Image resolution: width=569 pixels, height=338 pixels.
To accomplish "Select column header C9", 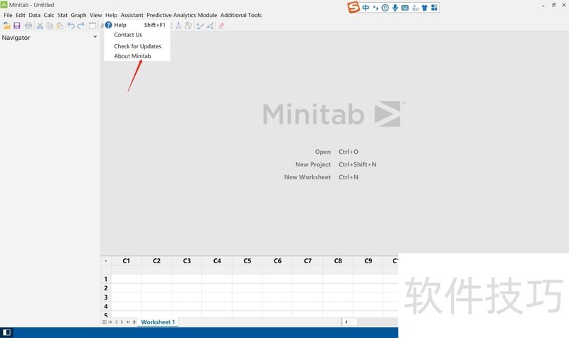I will [x=368, y=260].
